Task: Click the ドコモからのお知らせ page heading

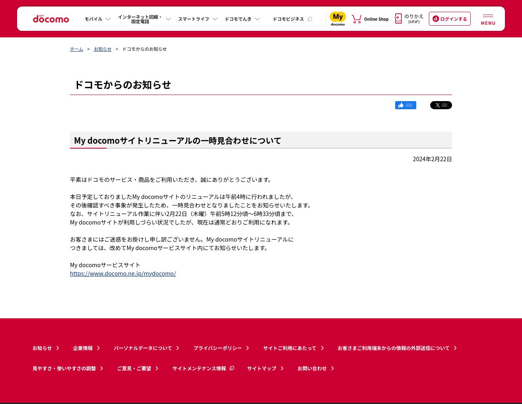Action: point(122,84)
